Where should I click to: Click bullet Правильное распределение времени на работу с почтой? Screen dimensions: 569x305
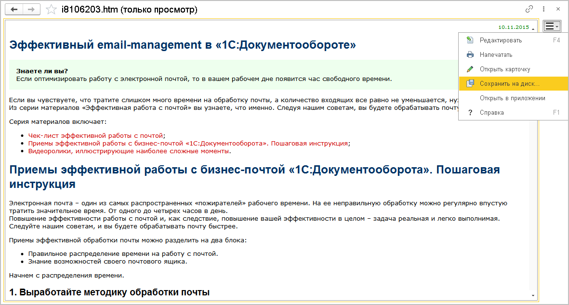[x=123, y=253]
